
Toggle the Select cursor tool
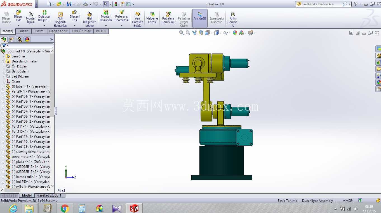[105, 4]
